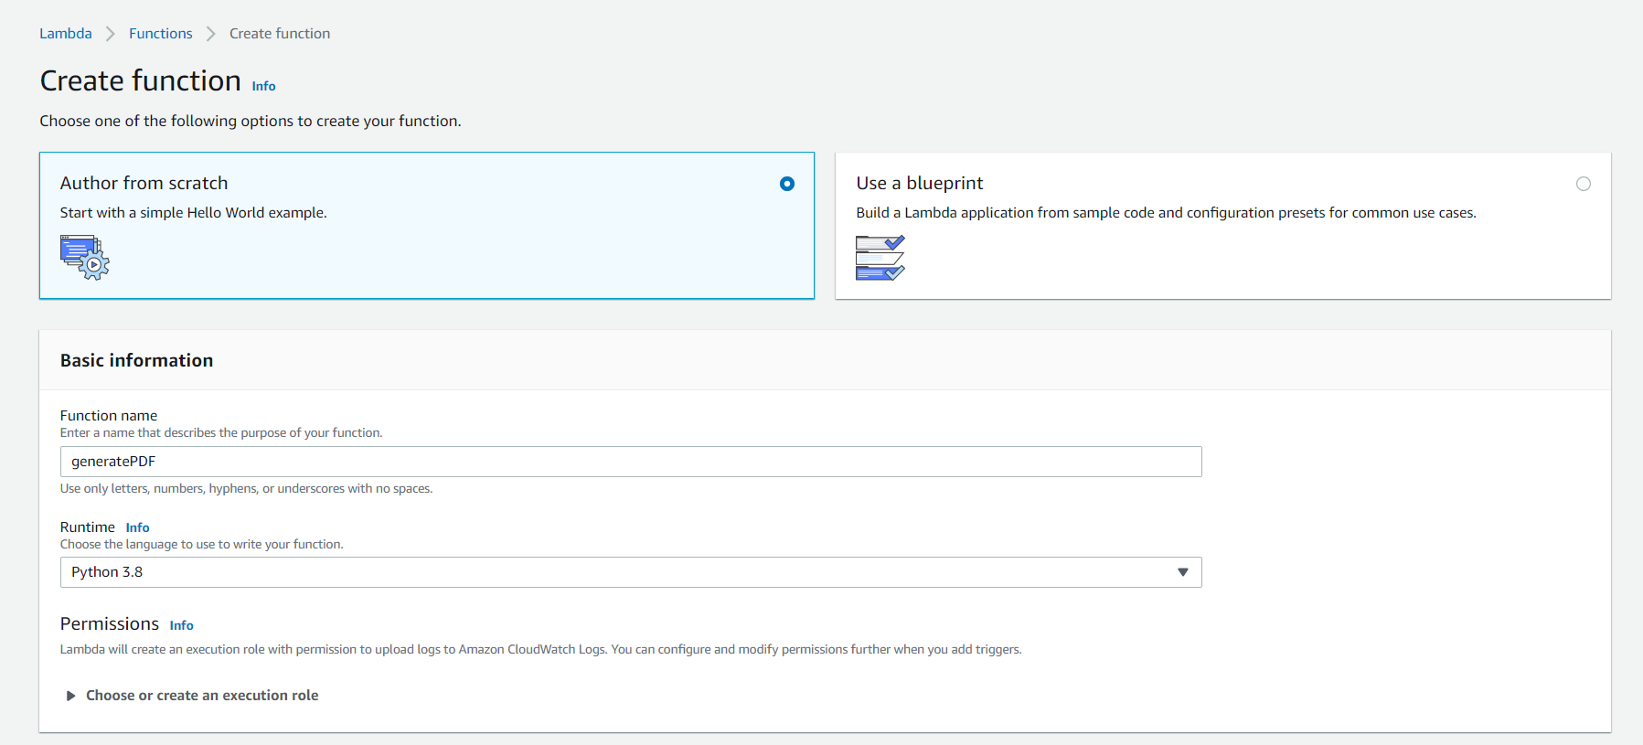Click the 'Choose the language to use' hint
The height and width of the screenshot is (745, 1643).
202,545
